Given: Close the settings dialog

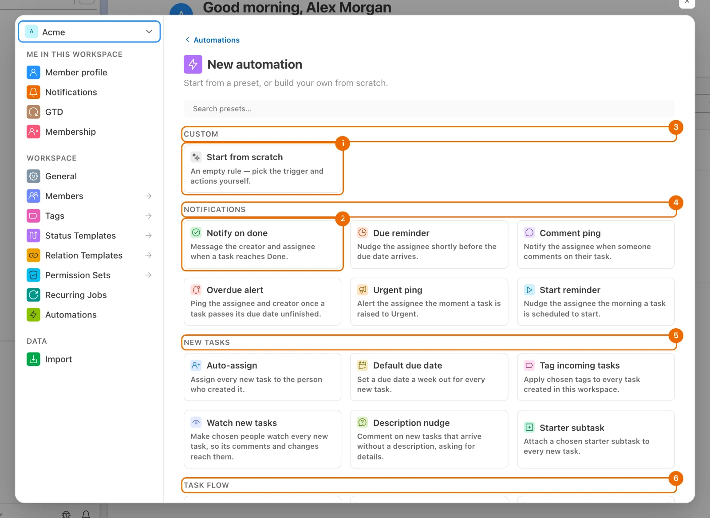Looking at the screenshot, I should point(686,2).
